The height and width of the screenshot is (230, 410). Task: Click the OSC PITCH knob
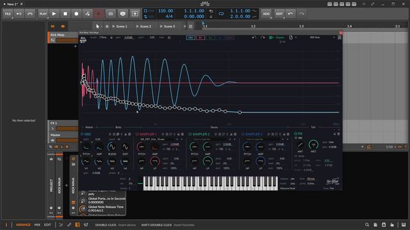86,148
